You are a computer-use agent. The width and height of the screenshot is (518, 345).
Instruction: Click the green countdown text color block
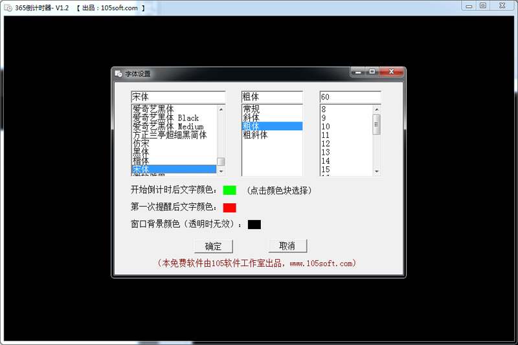pyautogui.click(x=229, y=190)
